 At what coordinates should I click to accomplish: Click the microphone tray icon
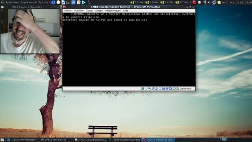pos(205,2)
